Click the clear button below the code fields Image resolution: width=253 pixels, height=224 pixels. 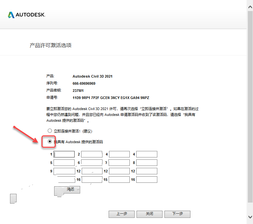tap(67, 190)
